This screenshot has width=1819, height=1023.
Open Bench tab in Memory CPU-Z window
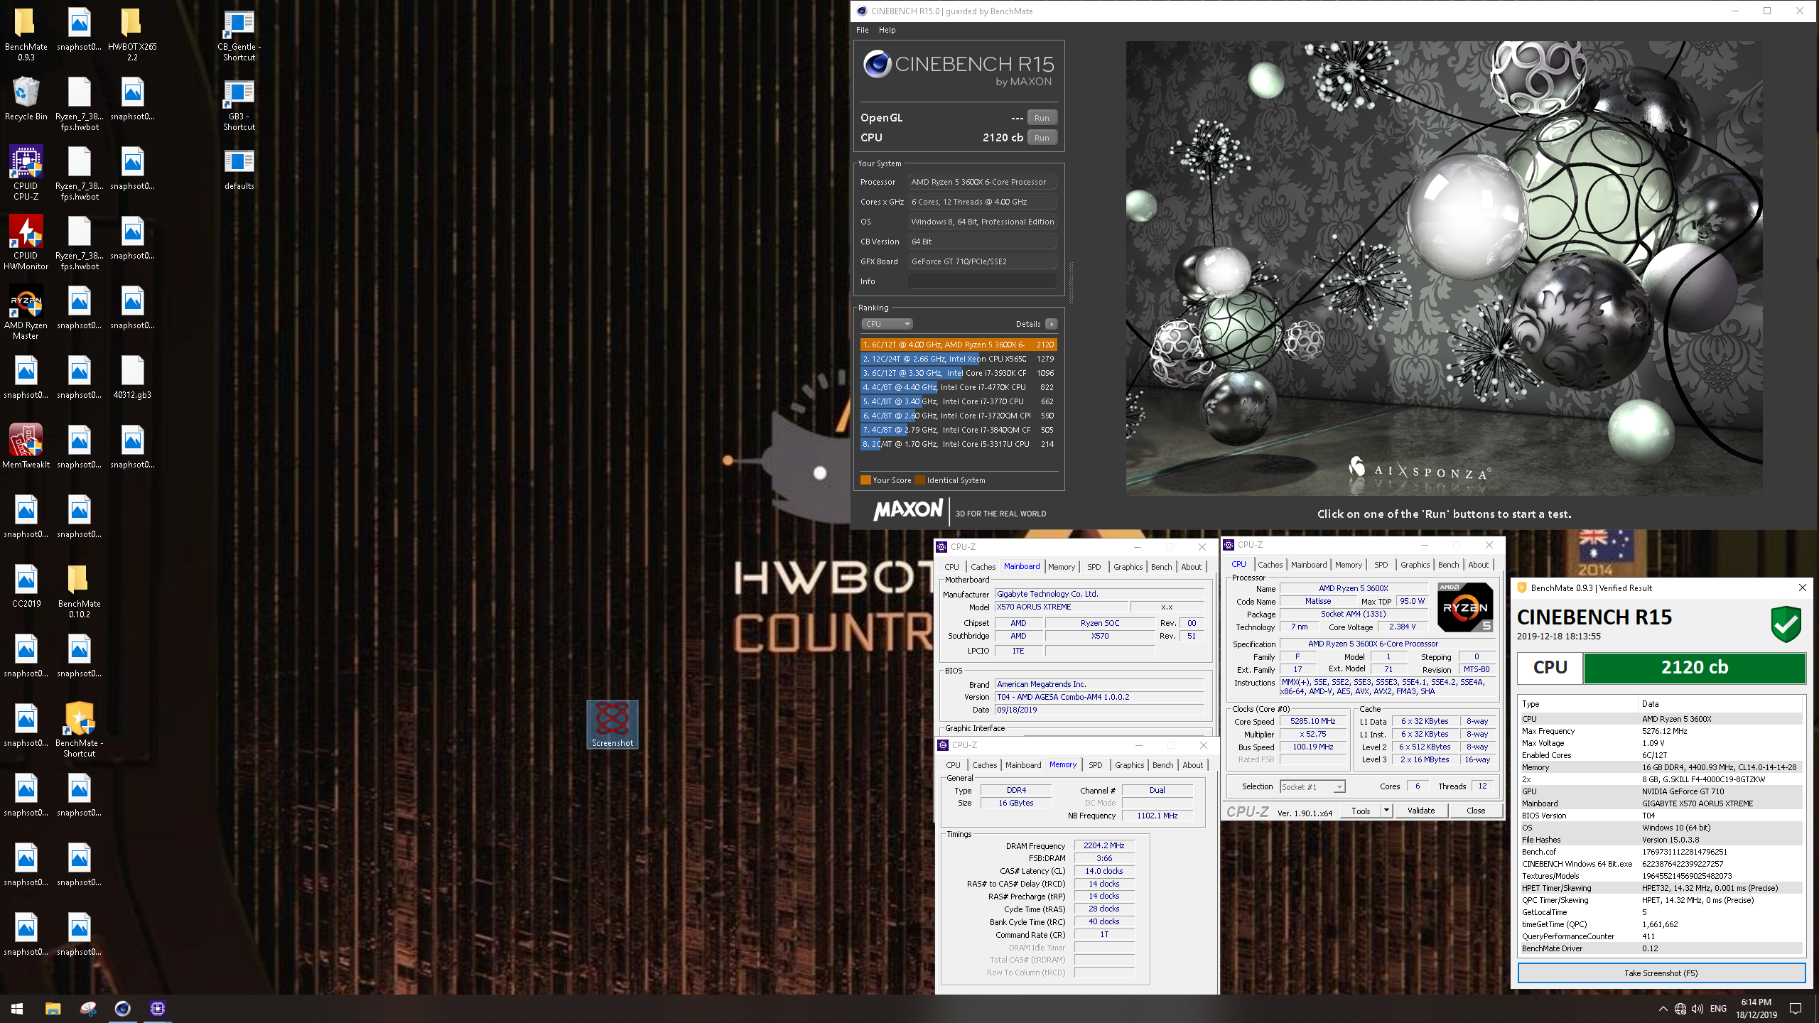click(x=1163, y=765)
